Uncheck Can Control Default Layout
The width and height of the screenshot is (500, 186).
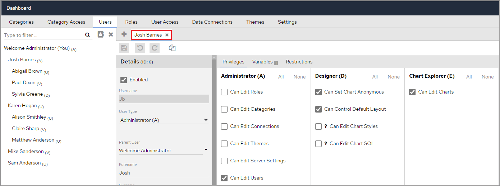318,109
